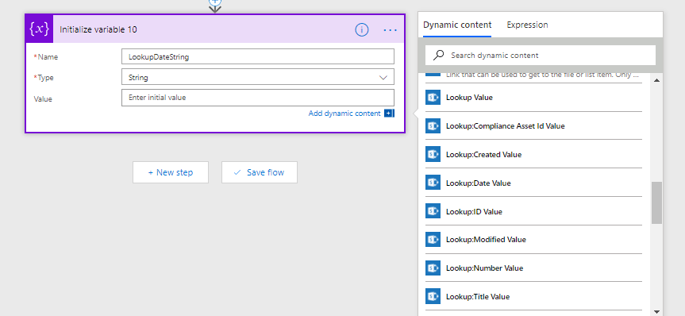The image size is (685, 316).
Task: Click the Save flow button
Action: click(259, 172)
